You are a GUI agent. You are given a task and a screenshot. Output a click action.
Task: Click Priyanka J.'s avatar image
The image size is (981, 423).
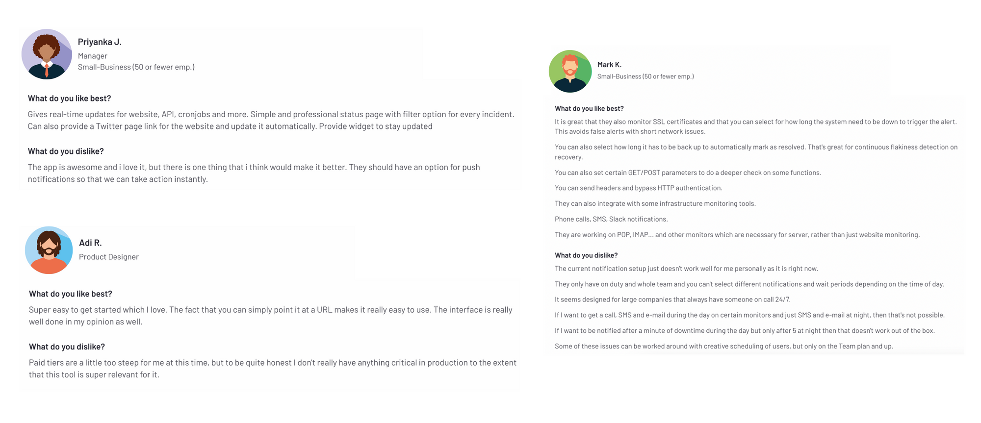click(47, 54)
